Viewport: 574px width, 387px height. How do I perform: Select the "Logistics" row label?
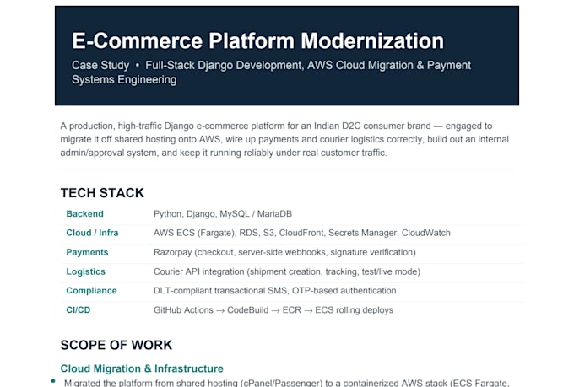(85, 271)
